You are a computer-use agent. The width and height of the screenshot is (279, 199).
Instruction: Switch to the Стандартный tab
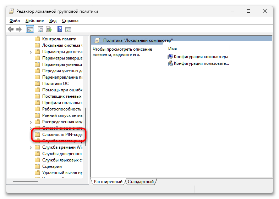click(x=141, y=182)
